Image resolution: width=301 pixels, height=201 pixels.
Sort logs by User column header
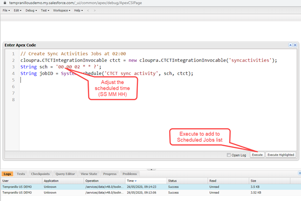[21, 181]
